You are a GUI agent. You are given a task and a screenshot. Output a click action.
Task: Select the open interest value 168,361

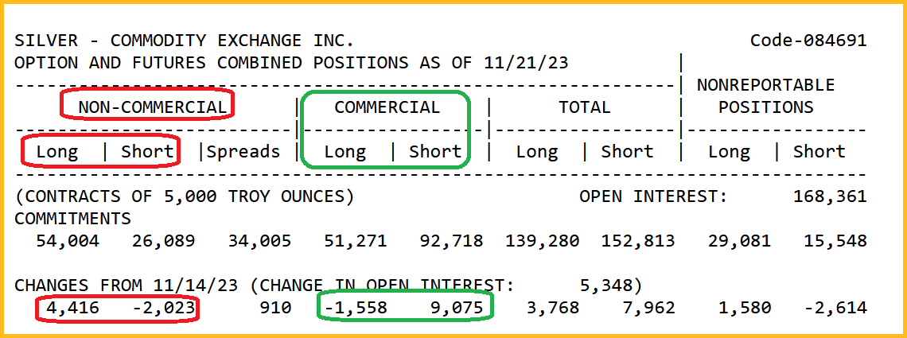point(830,196)
